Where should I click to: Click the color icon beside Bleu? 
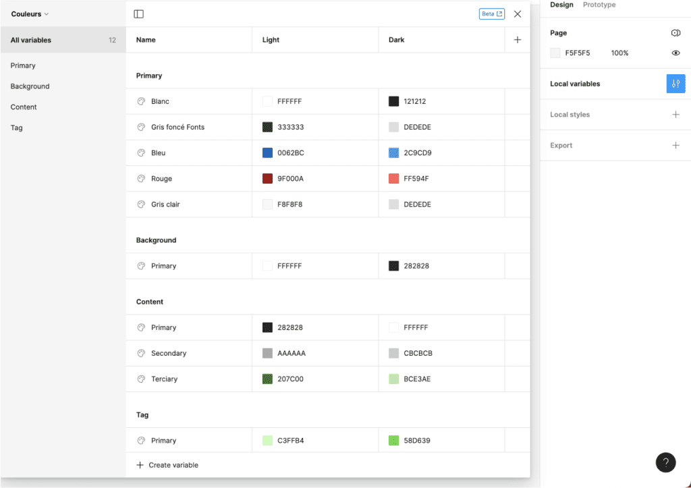141,153
